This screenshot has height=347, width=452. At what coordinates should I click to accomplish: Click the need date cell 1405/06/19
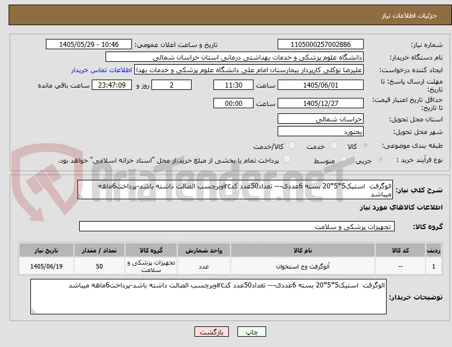(x=46, y=266)
